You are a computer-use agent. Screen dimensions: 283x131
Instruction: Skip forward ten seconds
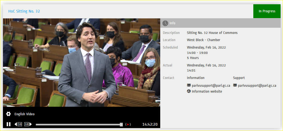tap(28, 124)
